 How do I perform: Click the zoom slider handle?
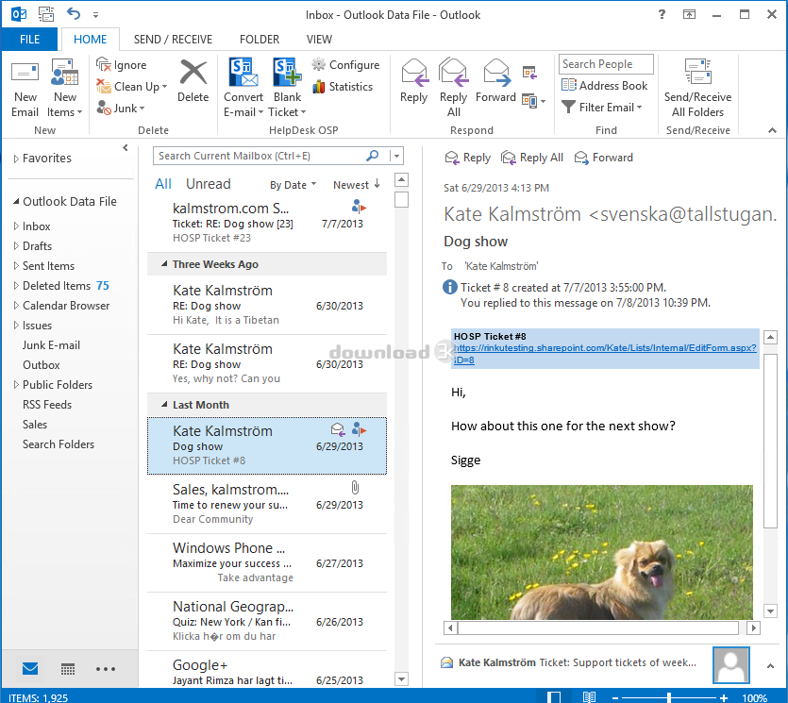click(669, 697)
